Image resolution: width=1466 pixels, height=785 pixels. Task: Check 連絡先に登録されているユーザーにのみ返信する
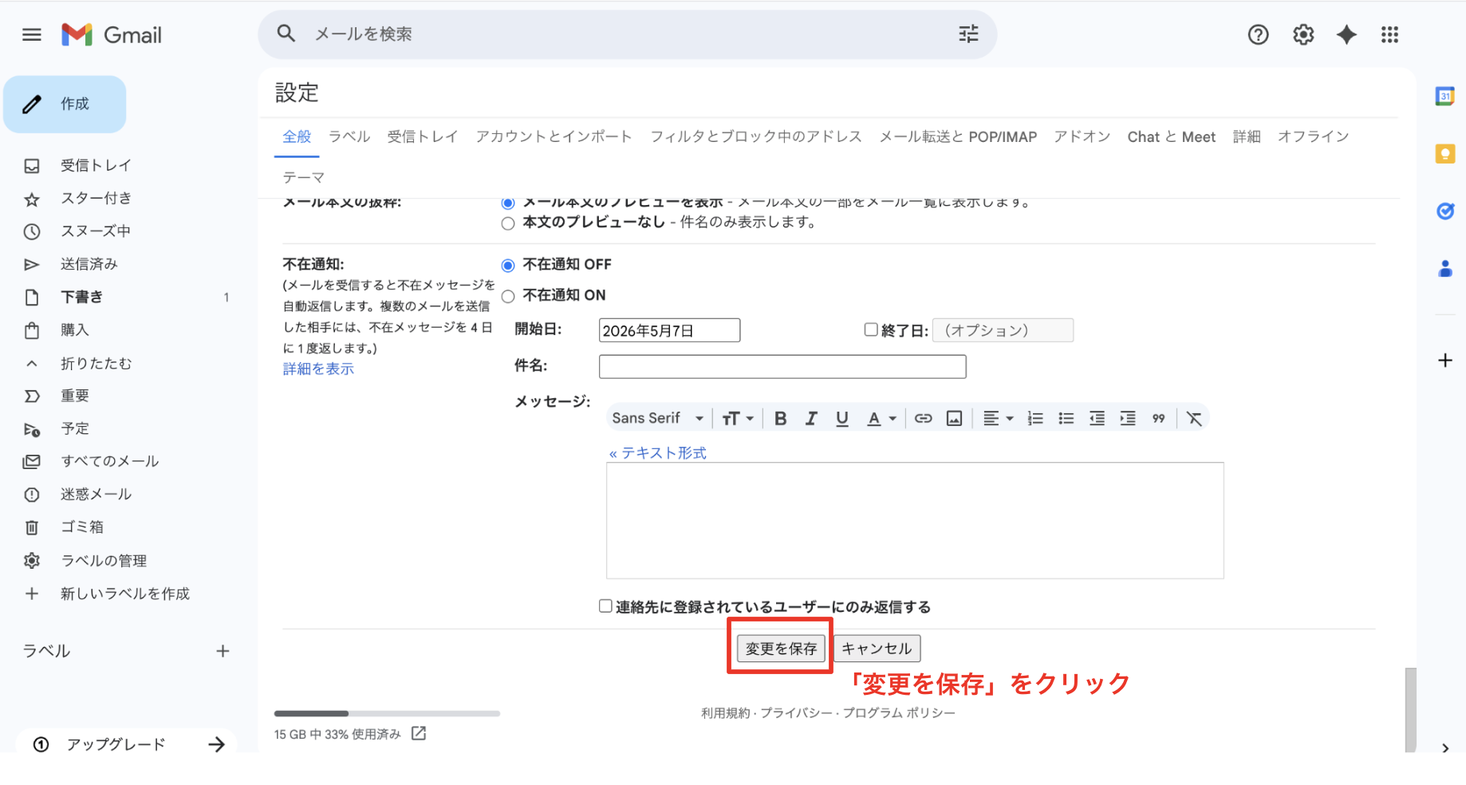click(x=605, y=606)
